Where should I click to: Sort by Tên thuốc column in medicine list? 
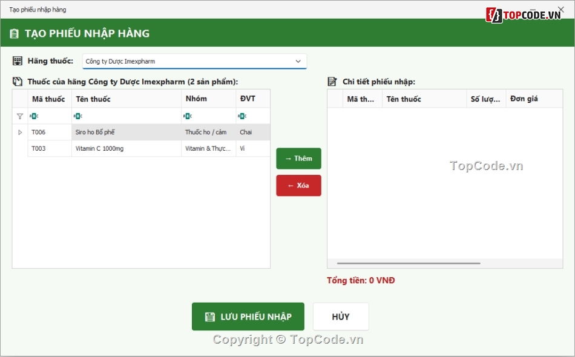(126, 99)
